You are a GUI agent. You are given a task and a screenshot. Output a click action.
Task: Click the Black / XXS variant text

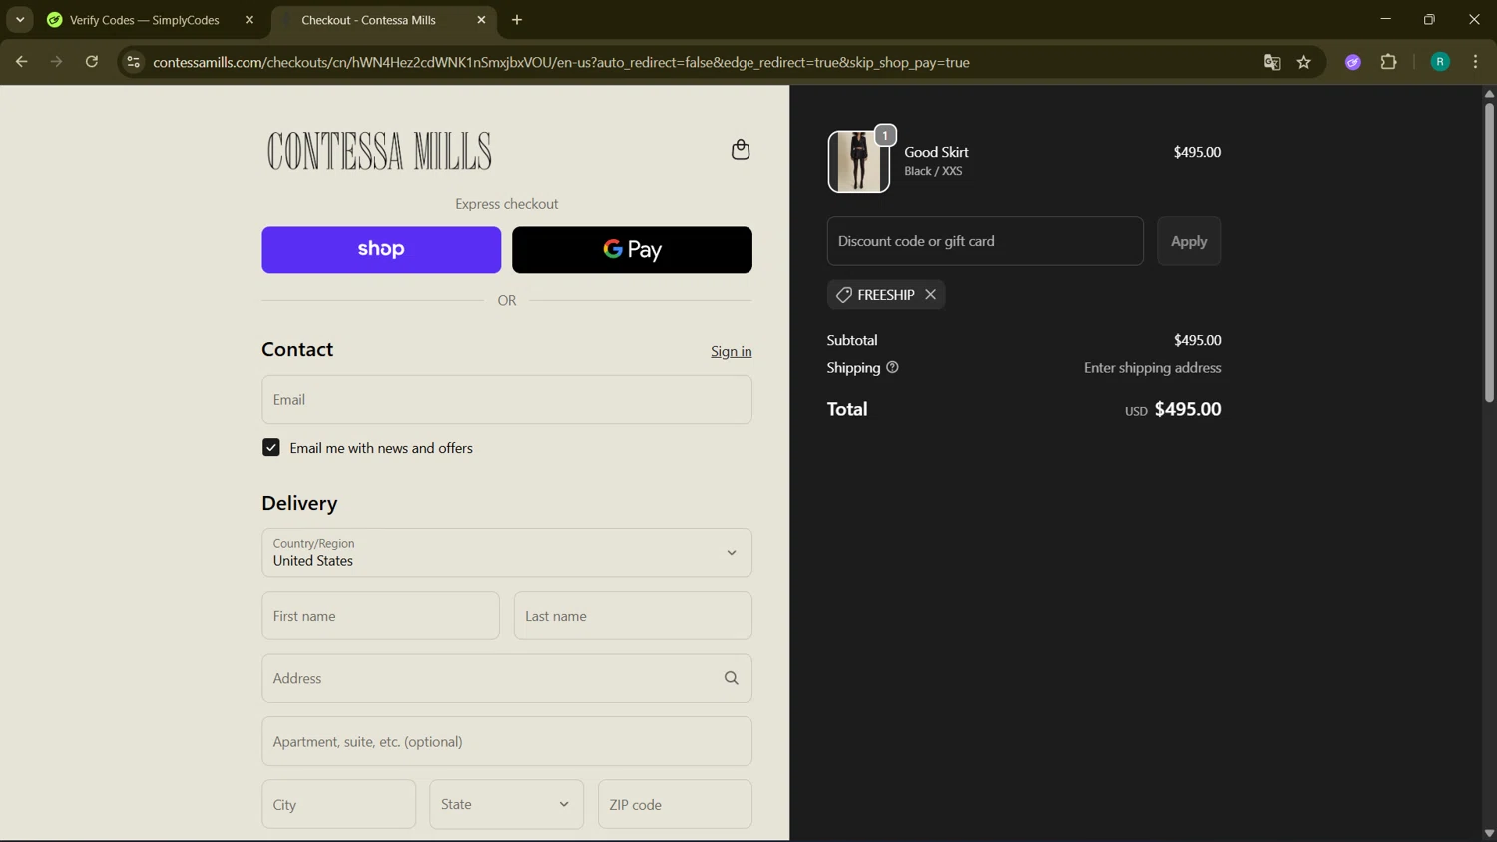pyautogui.click(x=933, y=171)
